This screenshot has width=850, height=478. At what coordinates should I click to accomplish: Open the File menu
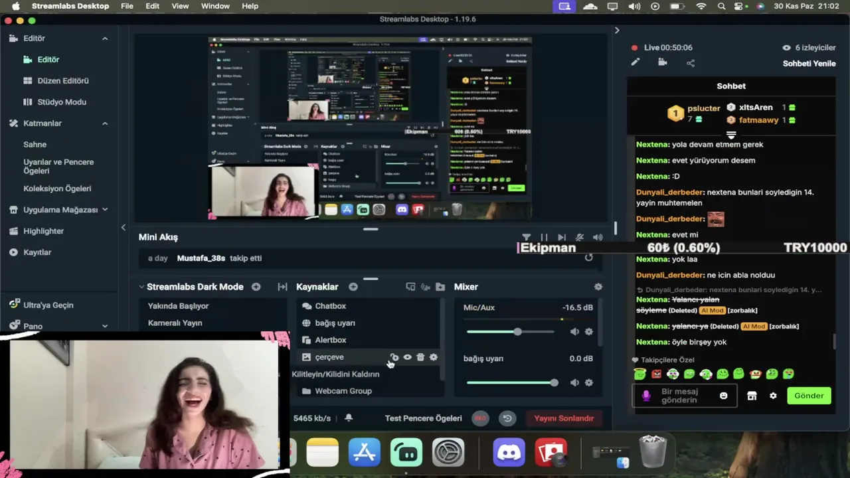pos(127,6)
